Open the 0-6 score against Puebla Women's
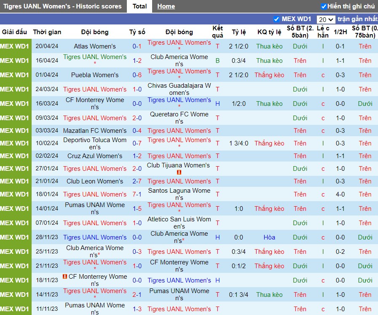Image resolution: width=378 pixels, height=315 pixels. (137, 75)
